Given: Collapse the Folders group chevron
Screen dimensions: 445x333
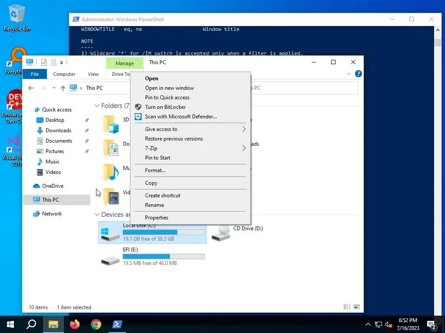Looking at the screenshot, I should point(97,106).
